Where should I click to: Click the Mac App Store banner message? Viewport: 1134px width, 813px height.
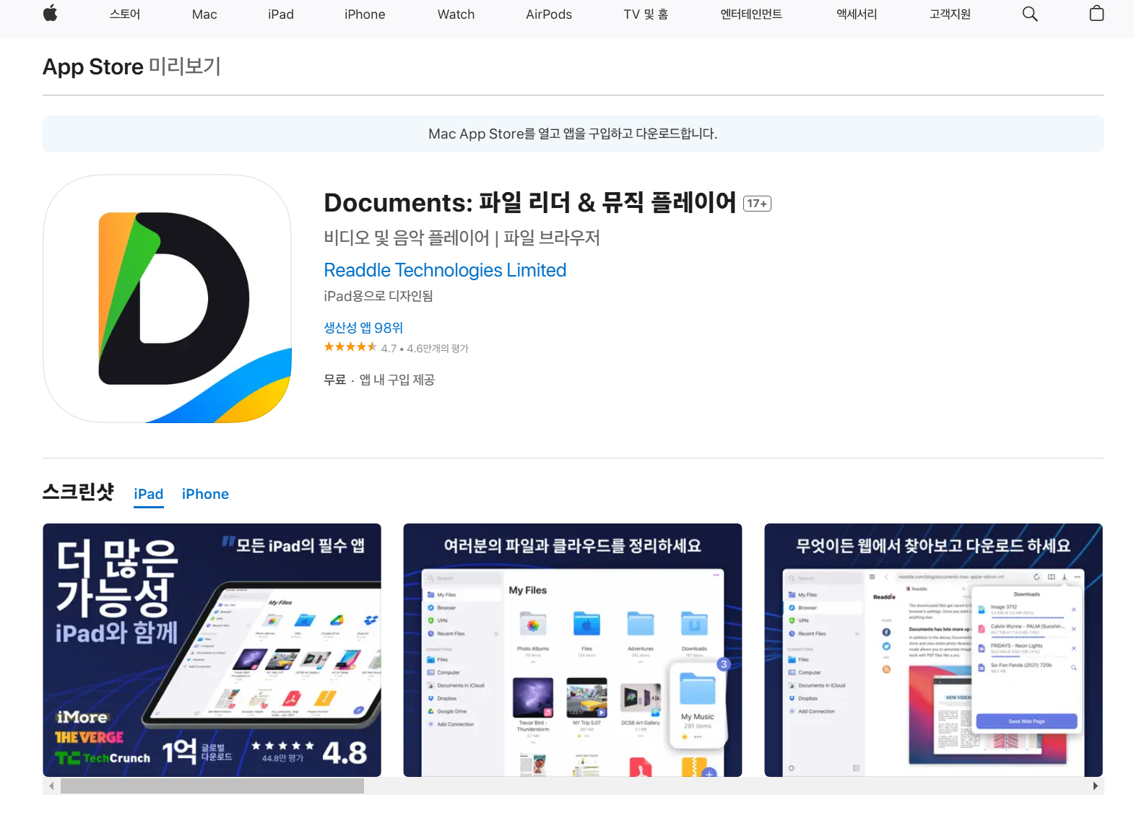[x=573, y=134]
